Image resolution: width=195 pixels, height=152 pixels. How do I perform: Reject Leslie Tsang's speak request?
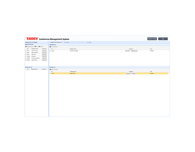pos(134,73)
